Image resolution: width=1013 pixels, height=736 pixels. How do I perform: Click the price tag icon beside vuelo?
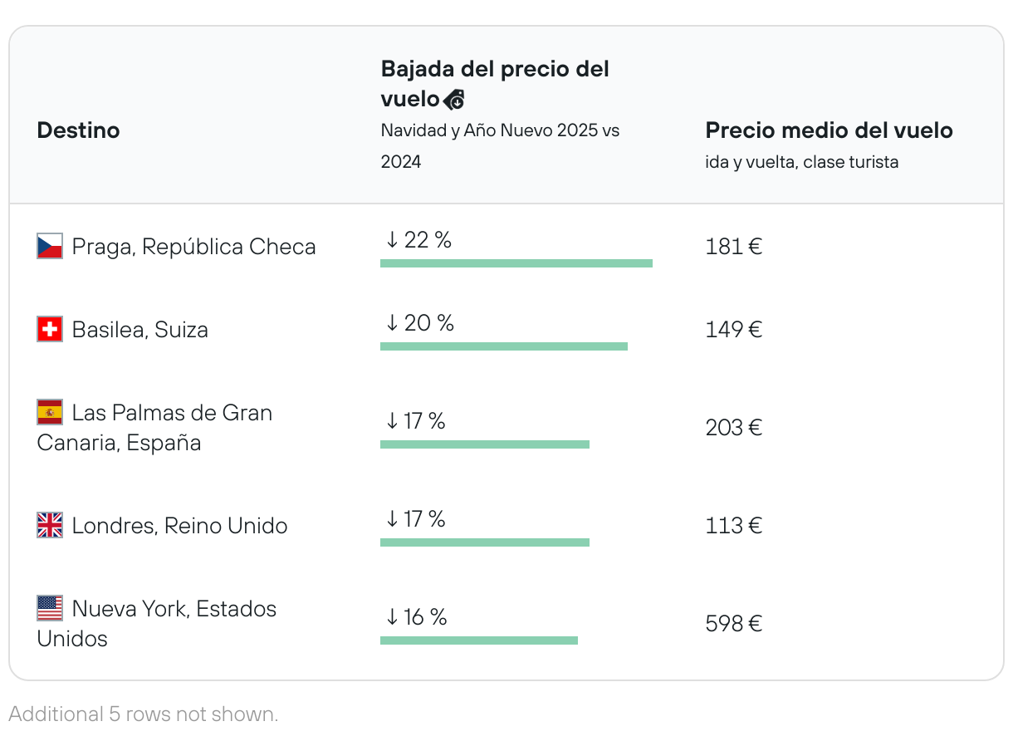point(454,101)
